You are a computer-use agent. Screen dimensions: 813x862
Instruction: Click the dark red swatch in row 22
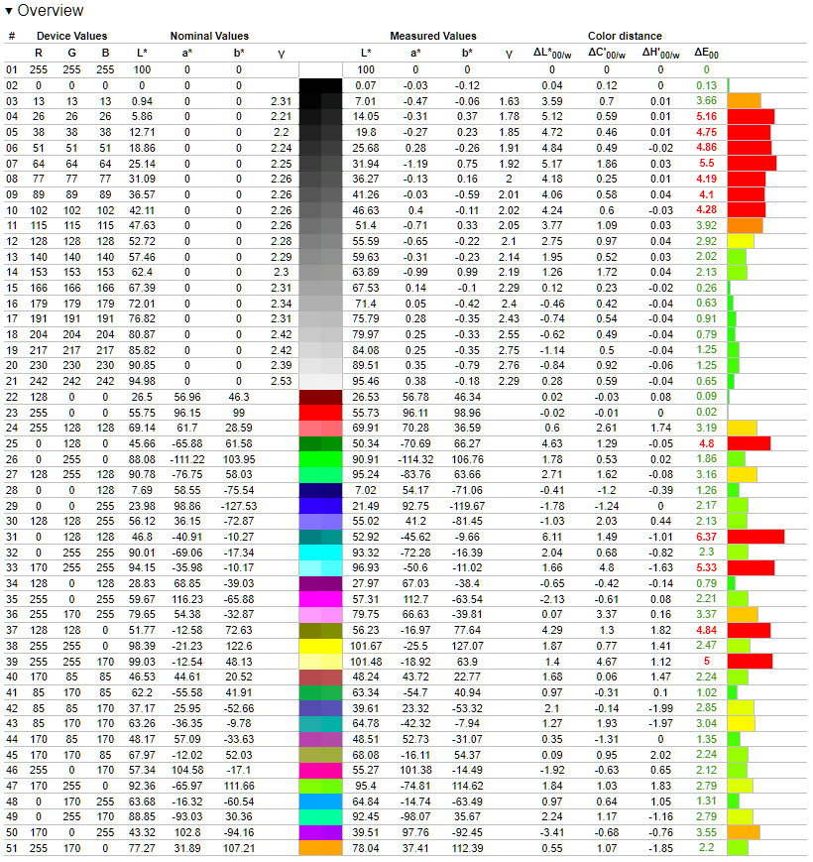(x=320, y=397)
